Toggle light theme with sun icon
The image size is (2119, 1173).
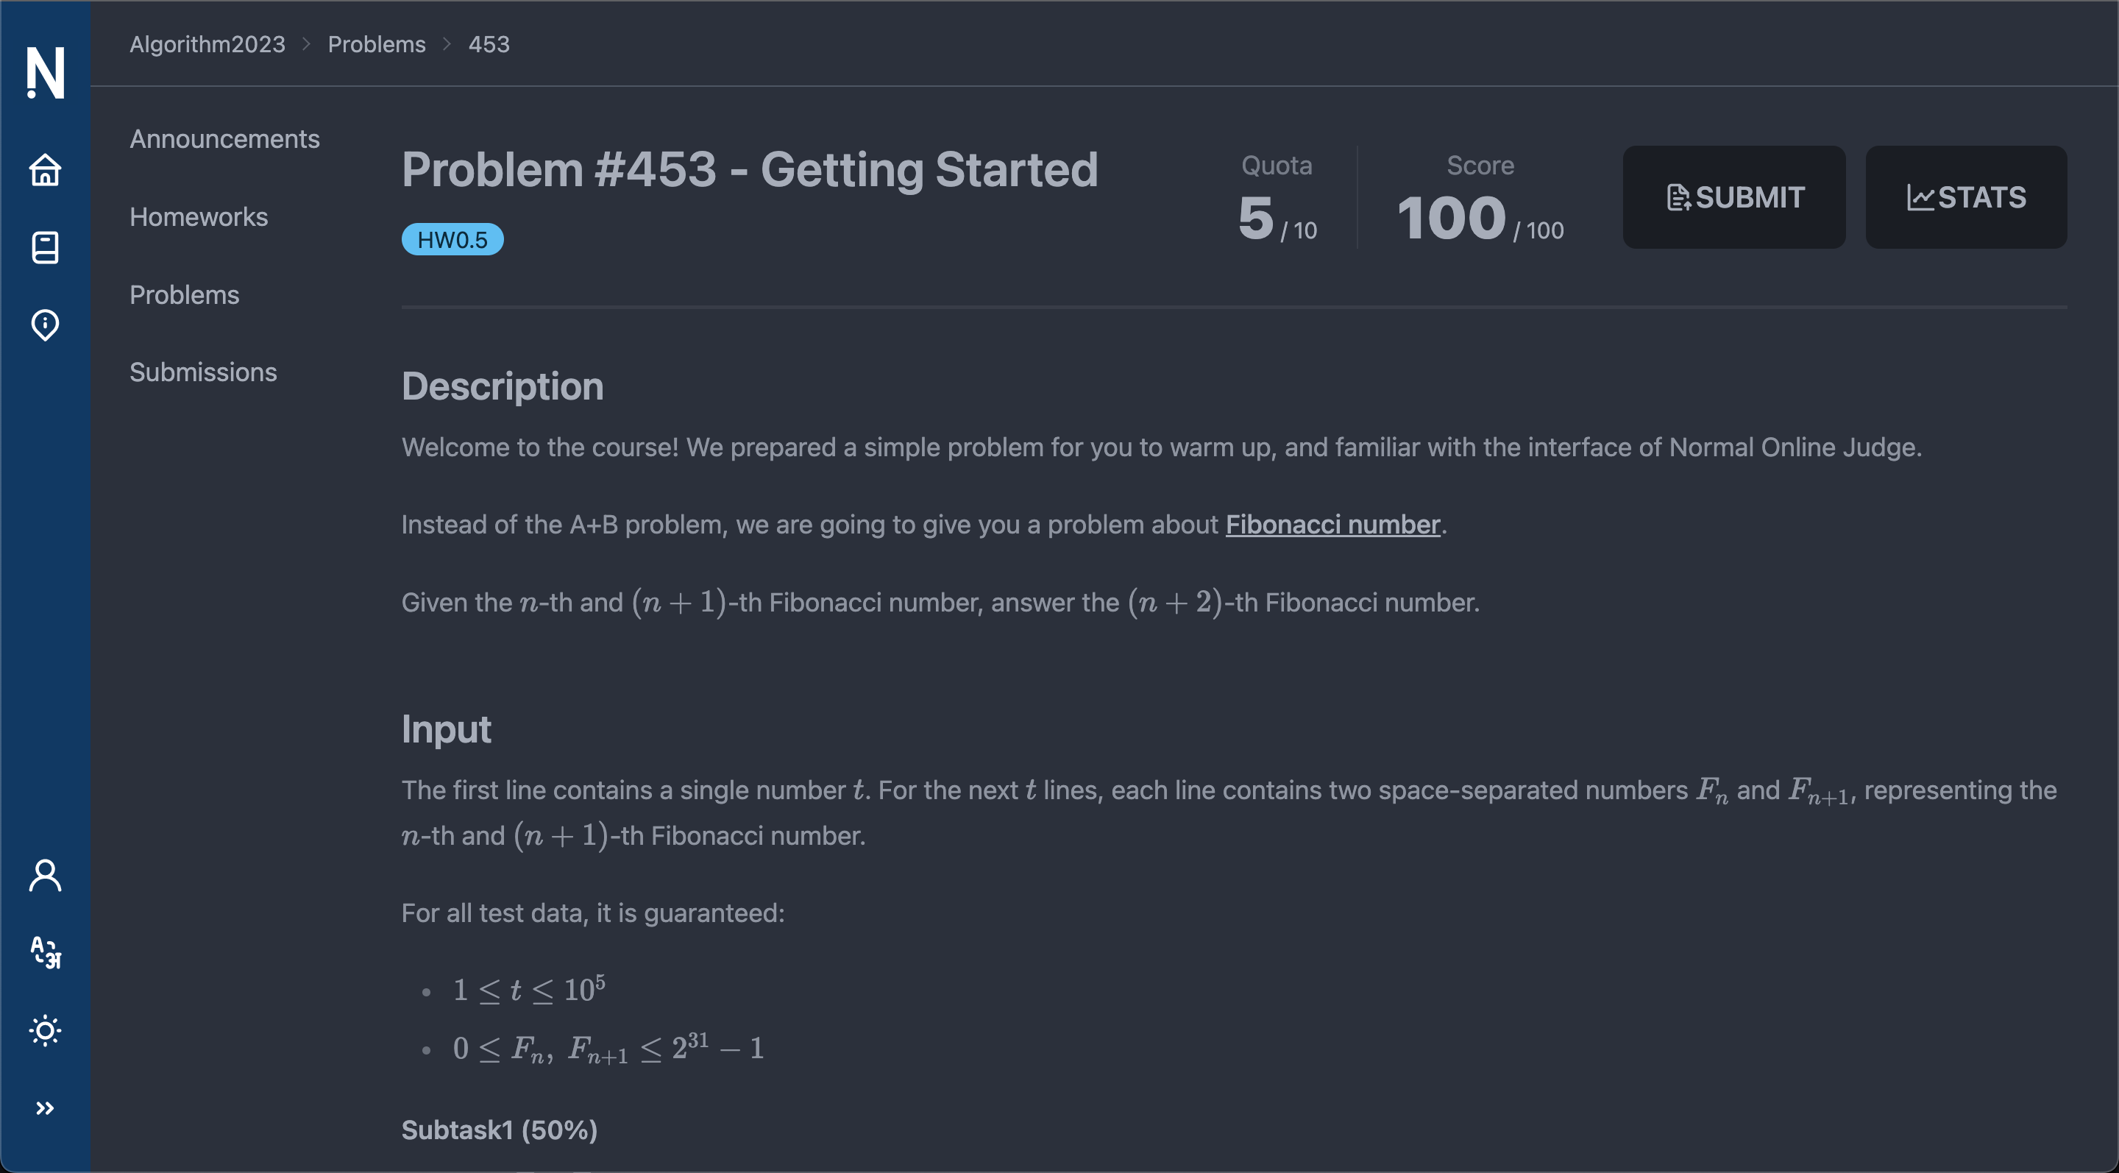45,1031
